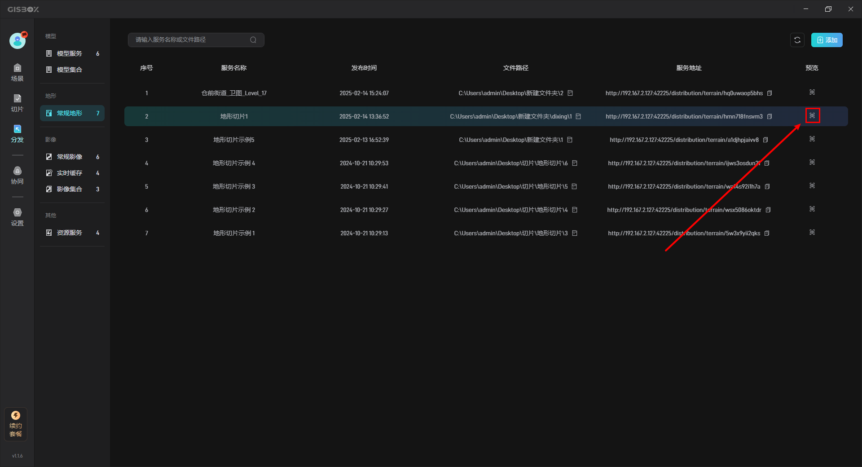Click the 发布时间 column header
Image resolution: width=862 pixels, height=467 pixels.
[364, 68]
